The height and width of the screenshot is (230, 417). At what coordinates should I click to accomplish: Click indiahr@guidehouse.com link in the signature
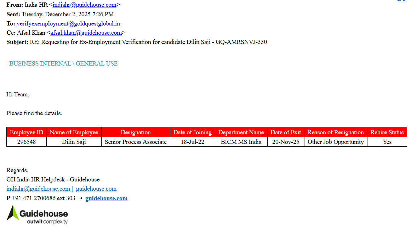[x=38, y=189]
